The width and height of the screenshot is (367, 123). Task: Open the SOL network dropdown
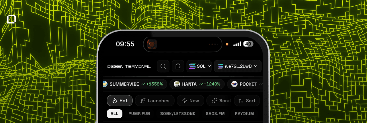(x=199, y=66)
